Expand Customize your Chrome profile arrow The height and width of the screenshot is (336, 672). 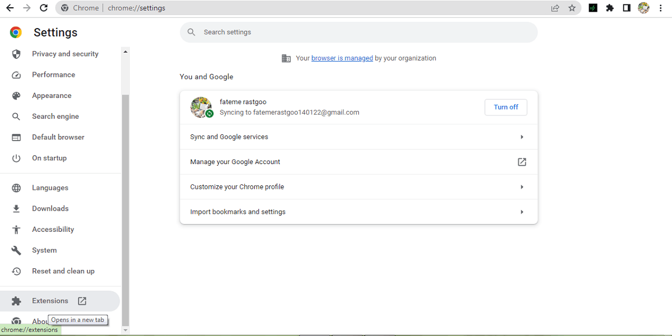[522, 187]
